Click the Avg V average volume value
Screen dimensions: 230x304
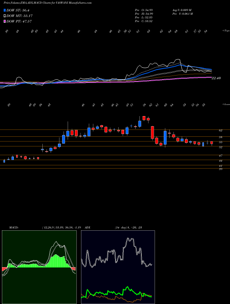tap(182, 10)
